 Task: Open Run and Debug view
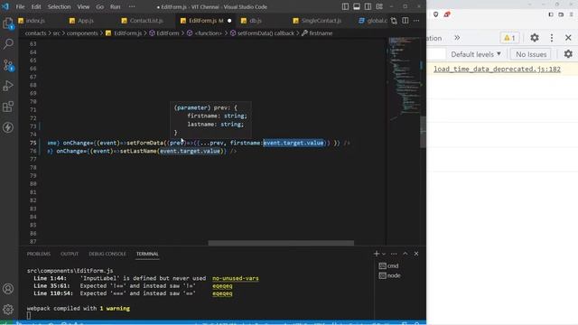(8, 86)
